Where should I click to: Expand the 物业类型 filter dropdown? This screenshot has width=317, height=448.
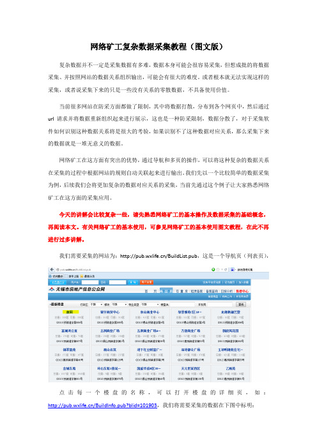(x=150, y=304)
